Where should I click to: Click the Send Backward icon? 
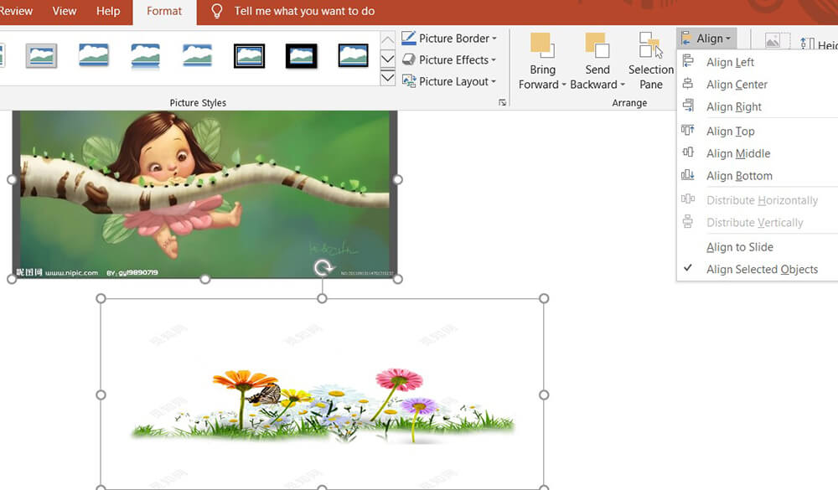point(597,46)
